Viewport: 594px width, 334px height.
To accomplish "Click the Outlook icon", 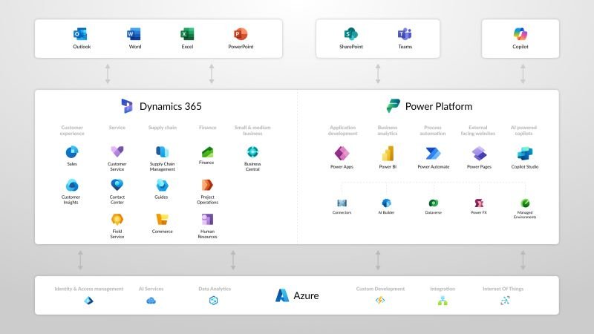I will click(80, 34).
